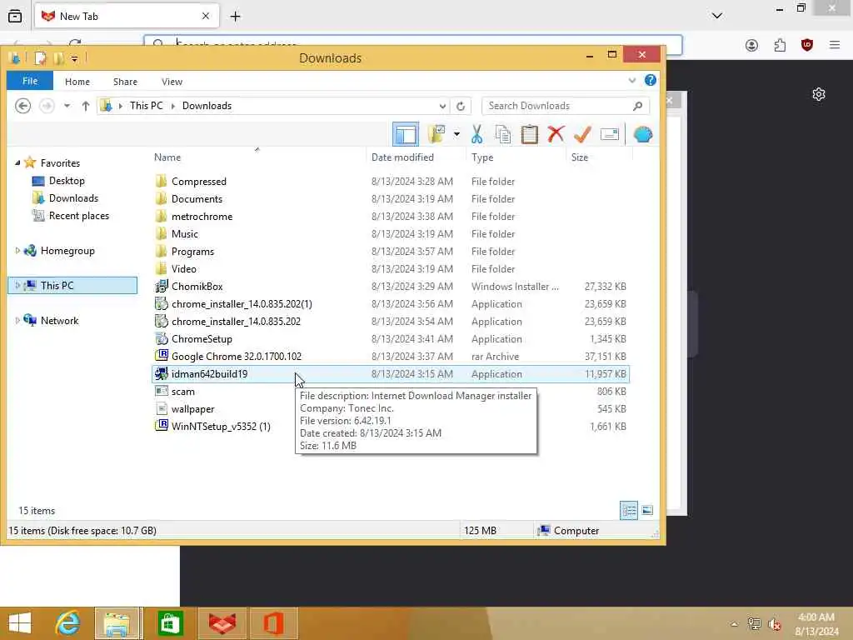Select the Network item in navigation pane

click(x=59, y=321)
